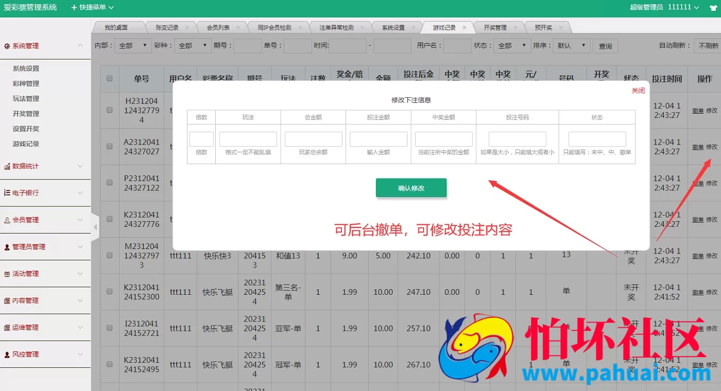The height and width of the screenshot is (391, 721).
Task: Click the theme shirt icon in header
Action: (x=712, y=7)
